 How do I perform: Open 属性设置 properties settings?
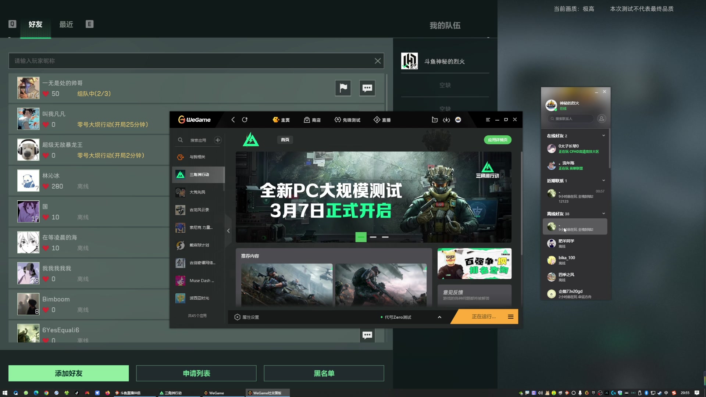pyautogui.click(x=247, y=317)
